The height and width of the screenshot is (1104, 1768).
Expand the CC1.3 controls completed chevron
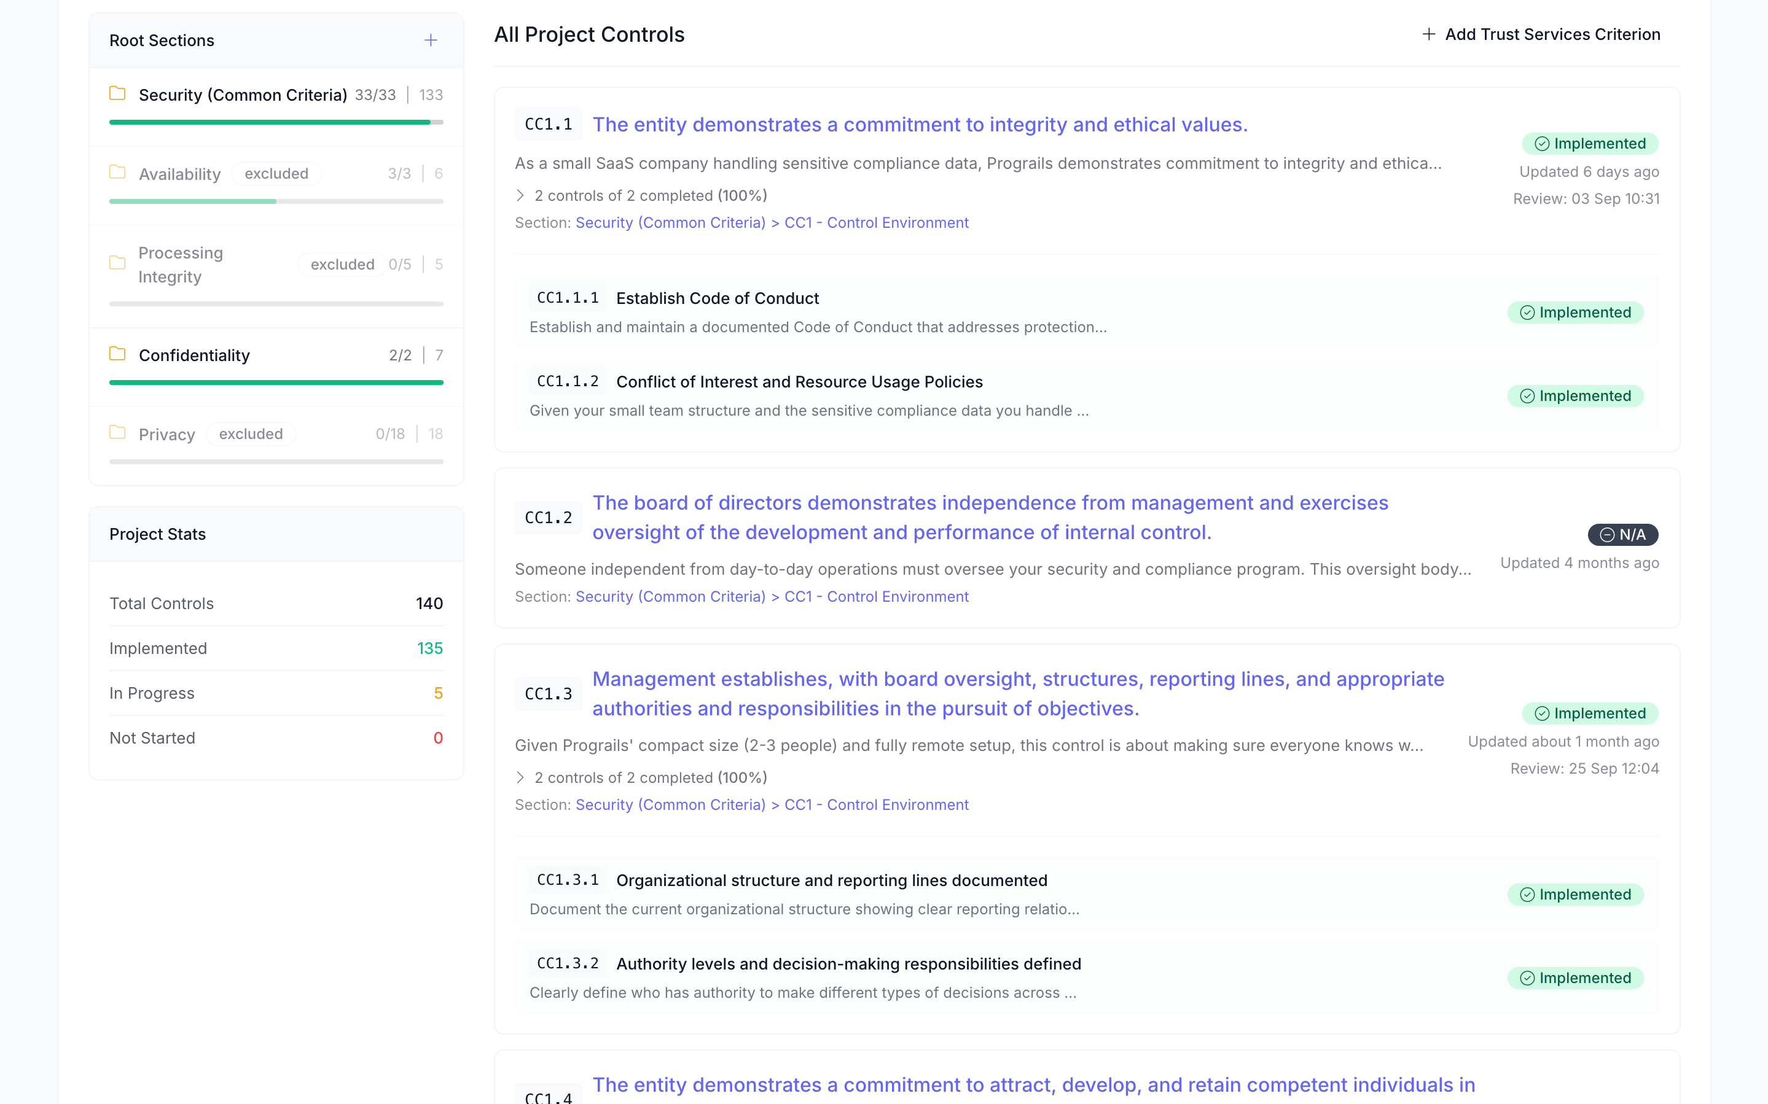[520, 777]
